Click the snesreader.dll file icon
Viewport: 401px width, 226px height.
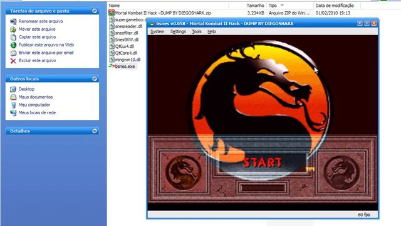112,26
